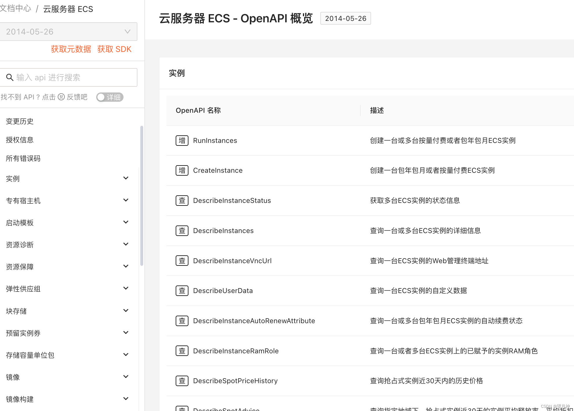Open 变更历史 in the sidebar
This screenshot has height=411, width=574.
pos(20,121)
